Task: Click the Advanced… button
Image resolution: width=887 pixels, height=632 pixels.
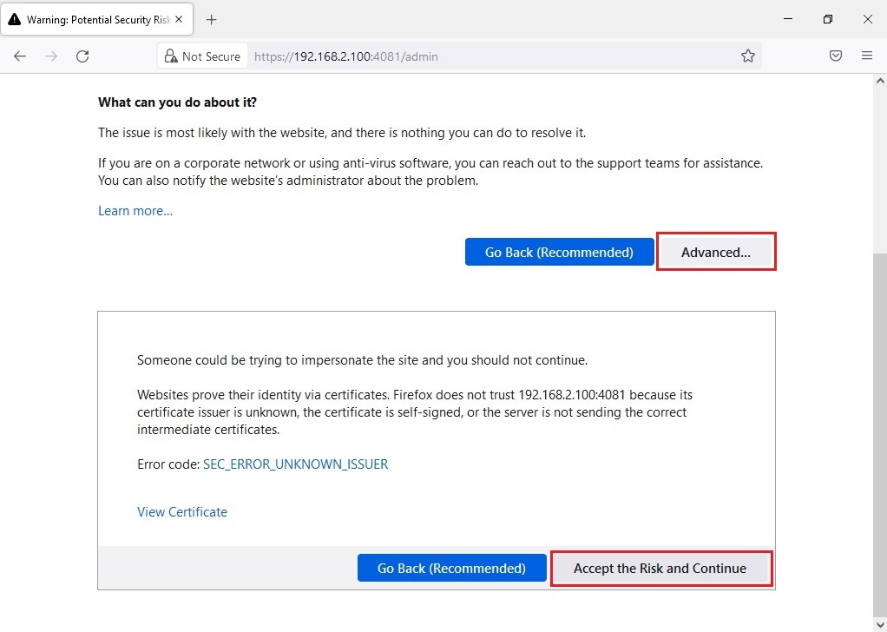Action: tap(715, 252)
